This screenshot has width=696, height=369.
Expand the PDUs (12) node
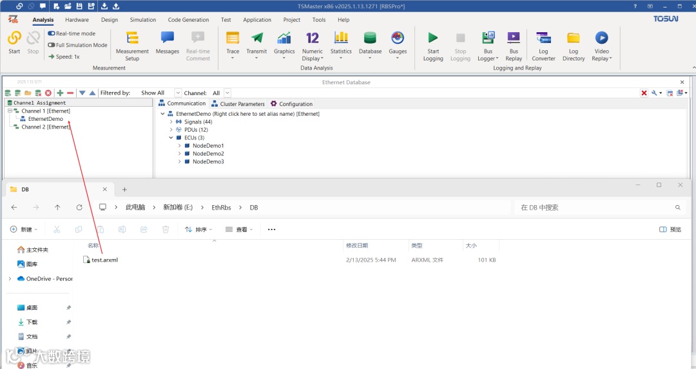(x=171, y=130)
